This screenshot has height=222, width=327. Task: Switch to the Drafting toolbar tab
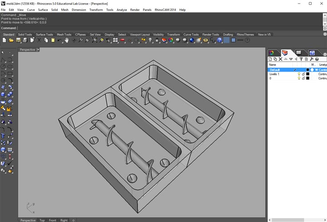tap(228, 34)
